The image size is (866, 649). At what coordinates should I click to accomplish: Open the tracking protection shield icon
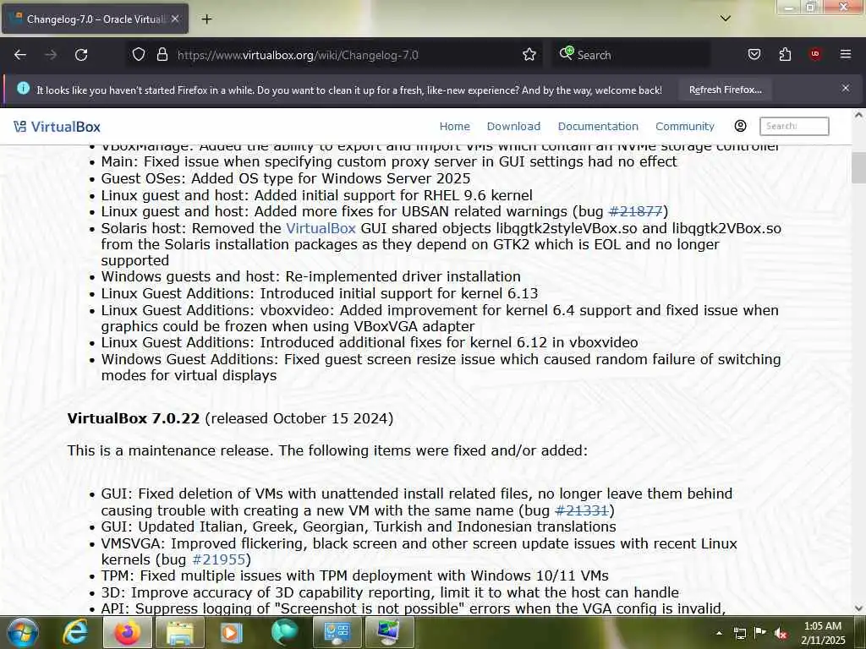point(139,55)
